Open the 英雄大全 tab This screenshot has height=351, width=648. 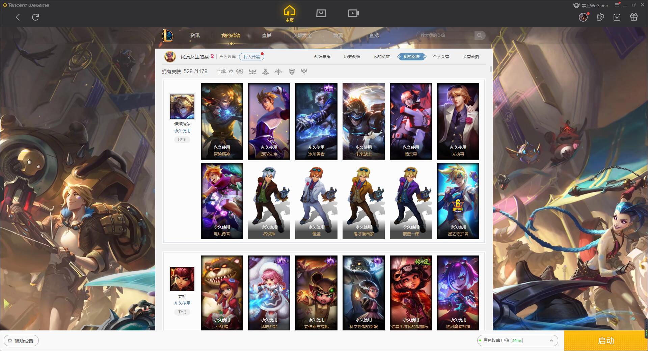click(302, 35)
